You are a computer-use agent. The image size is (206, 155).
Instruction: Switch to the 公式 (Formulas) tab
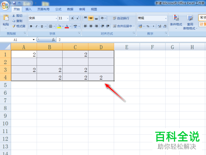(59, 9)
